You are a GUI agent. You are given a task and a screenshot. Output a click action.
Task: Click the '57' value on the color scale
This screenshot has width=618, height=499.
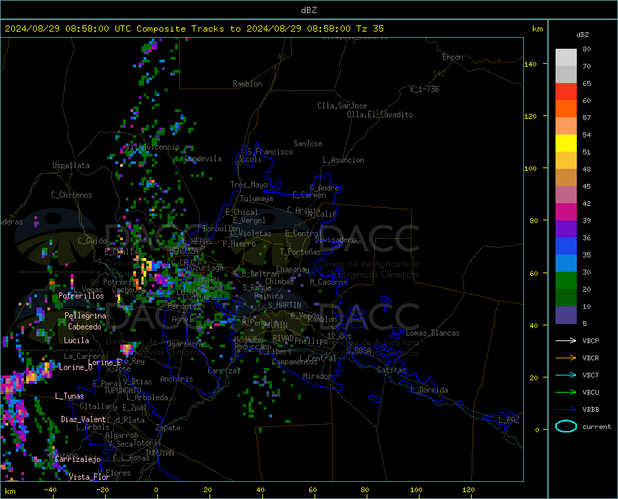pos(586,118)
